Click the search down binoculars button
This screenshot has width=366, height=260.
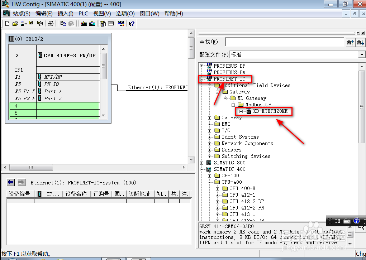click(x=360, y=42)
